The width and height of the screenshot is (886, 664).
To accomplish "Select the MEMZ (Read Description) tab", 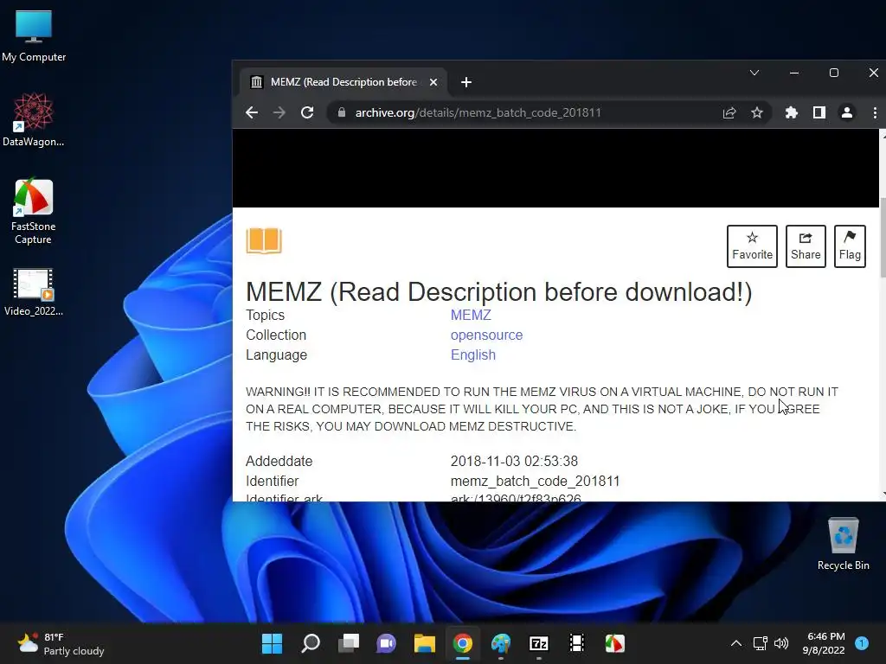I will [x=343, y=82].
